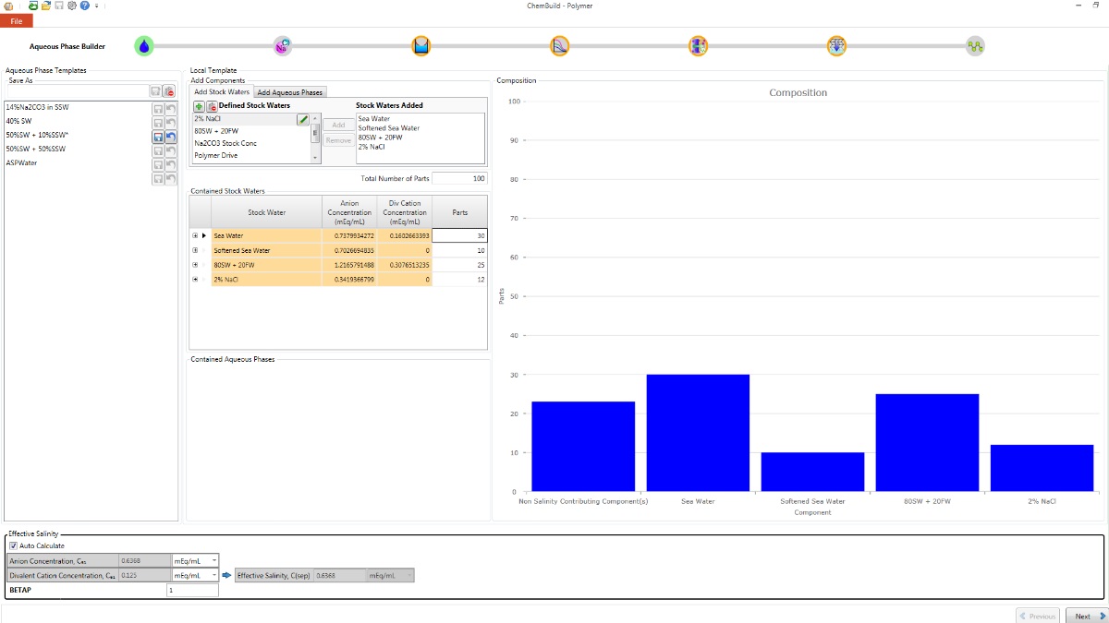This screenshot has height=623, width=1109.
Task: Save the 40% SW template
Action: (x=158, y=123)
